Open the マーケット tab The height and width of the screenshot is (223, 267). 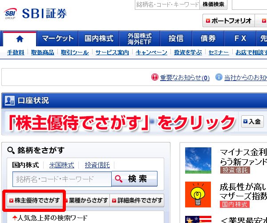[x=58, y=38]
